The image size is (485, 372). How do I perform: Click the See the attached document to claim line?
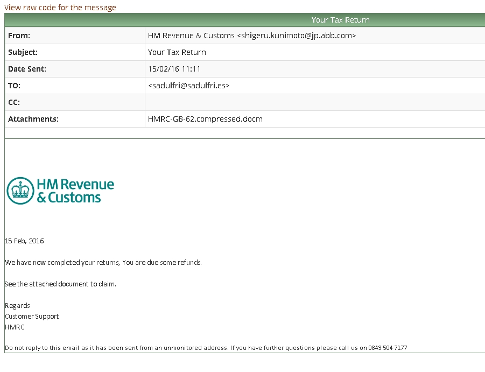pos(60,284)
